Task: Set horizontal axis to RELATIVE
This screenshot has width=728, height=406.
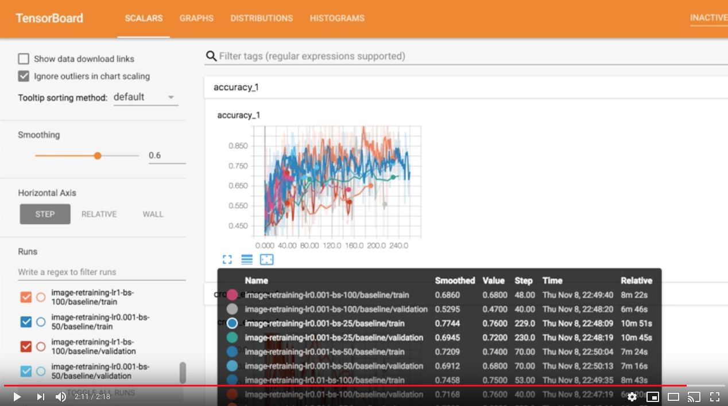Action: point(99,214)
